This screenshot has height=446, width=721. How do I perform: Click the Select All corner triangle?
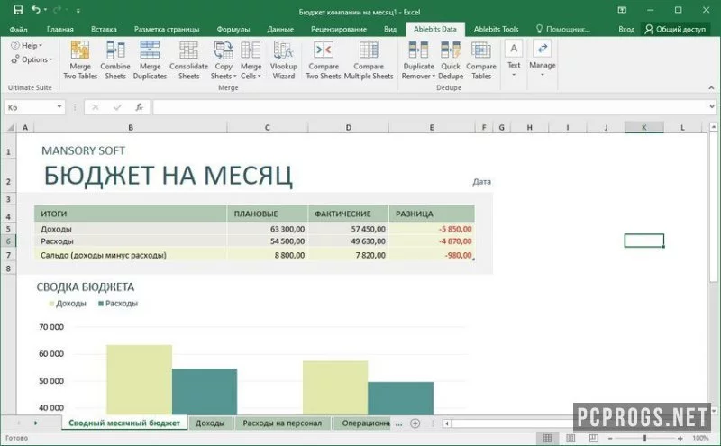10,127
